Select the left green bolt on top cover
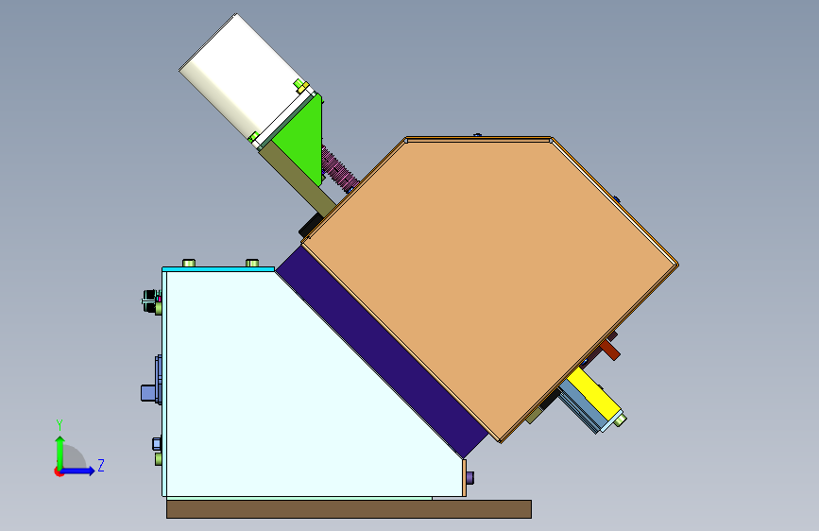Image resolution: width=819 pixels, height=531 pixels. [189, 263]
